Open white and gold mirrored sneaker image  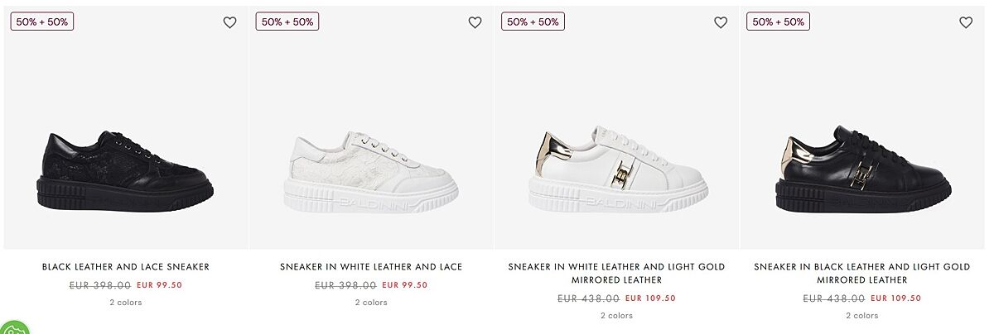click(617, 169)
